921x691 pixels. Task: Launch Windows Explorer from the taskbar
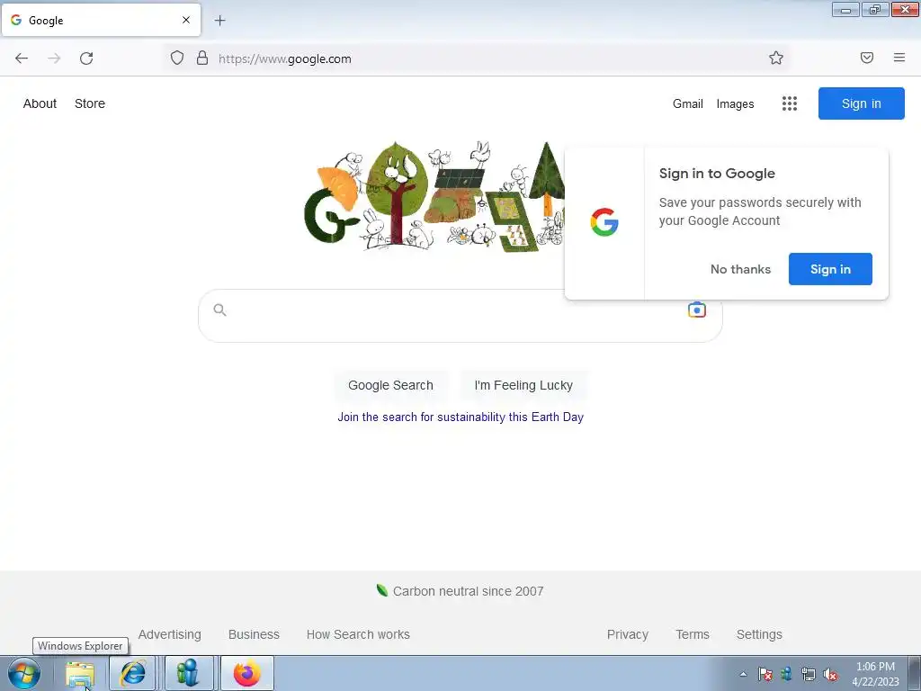pos(80,673)
